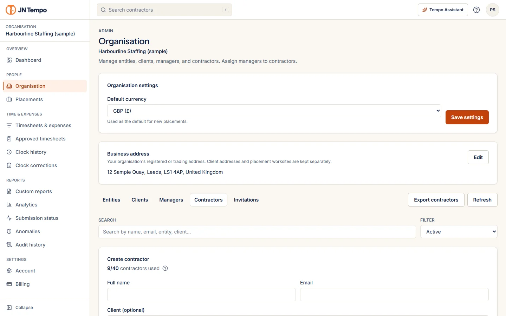Image resolution: width=506 pixels, height=316 pixels.
Task: Click the Anomalies shield icon
Action: (x=9, y=231)
